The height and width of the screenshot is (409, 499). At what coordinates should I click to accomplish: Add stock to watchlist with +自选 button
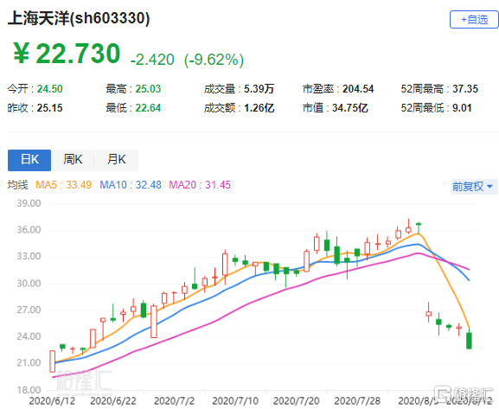pos(474,20)
